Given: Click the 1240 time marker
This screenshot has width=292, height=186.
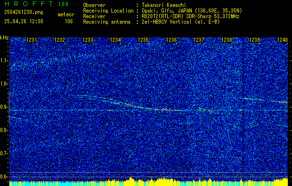Looking at the screenshot, I should click(282, 40).
